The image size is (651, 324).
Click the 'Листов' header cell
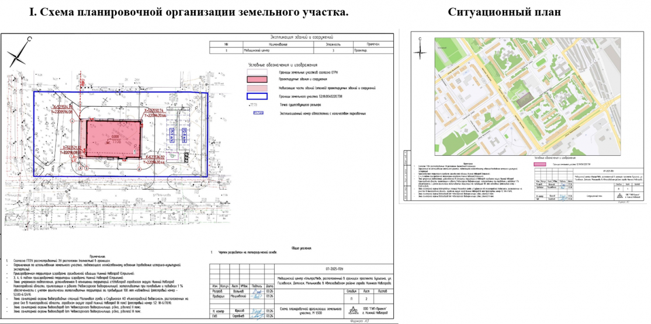(383, 291)
